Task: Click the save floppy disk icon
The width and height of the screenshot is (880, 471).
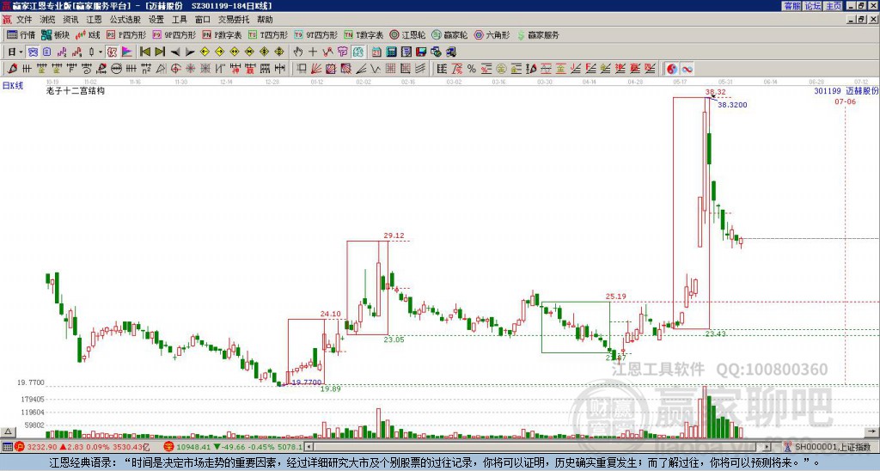Action: 421,52
